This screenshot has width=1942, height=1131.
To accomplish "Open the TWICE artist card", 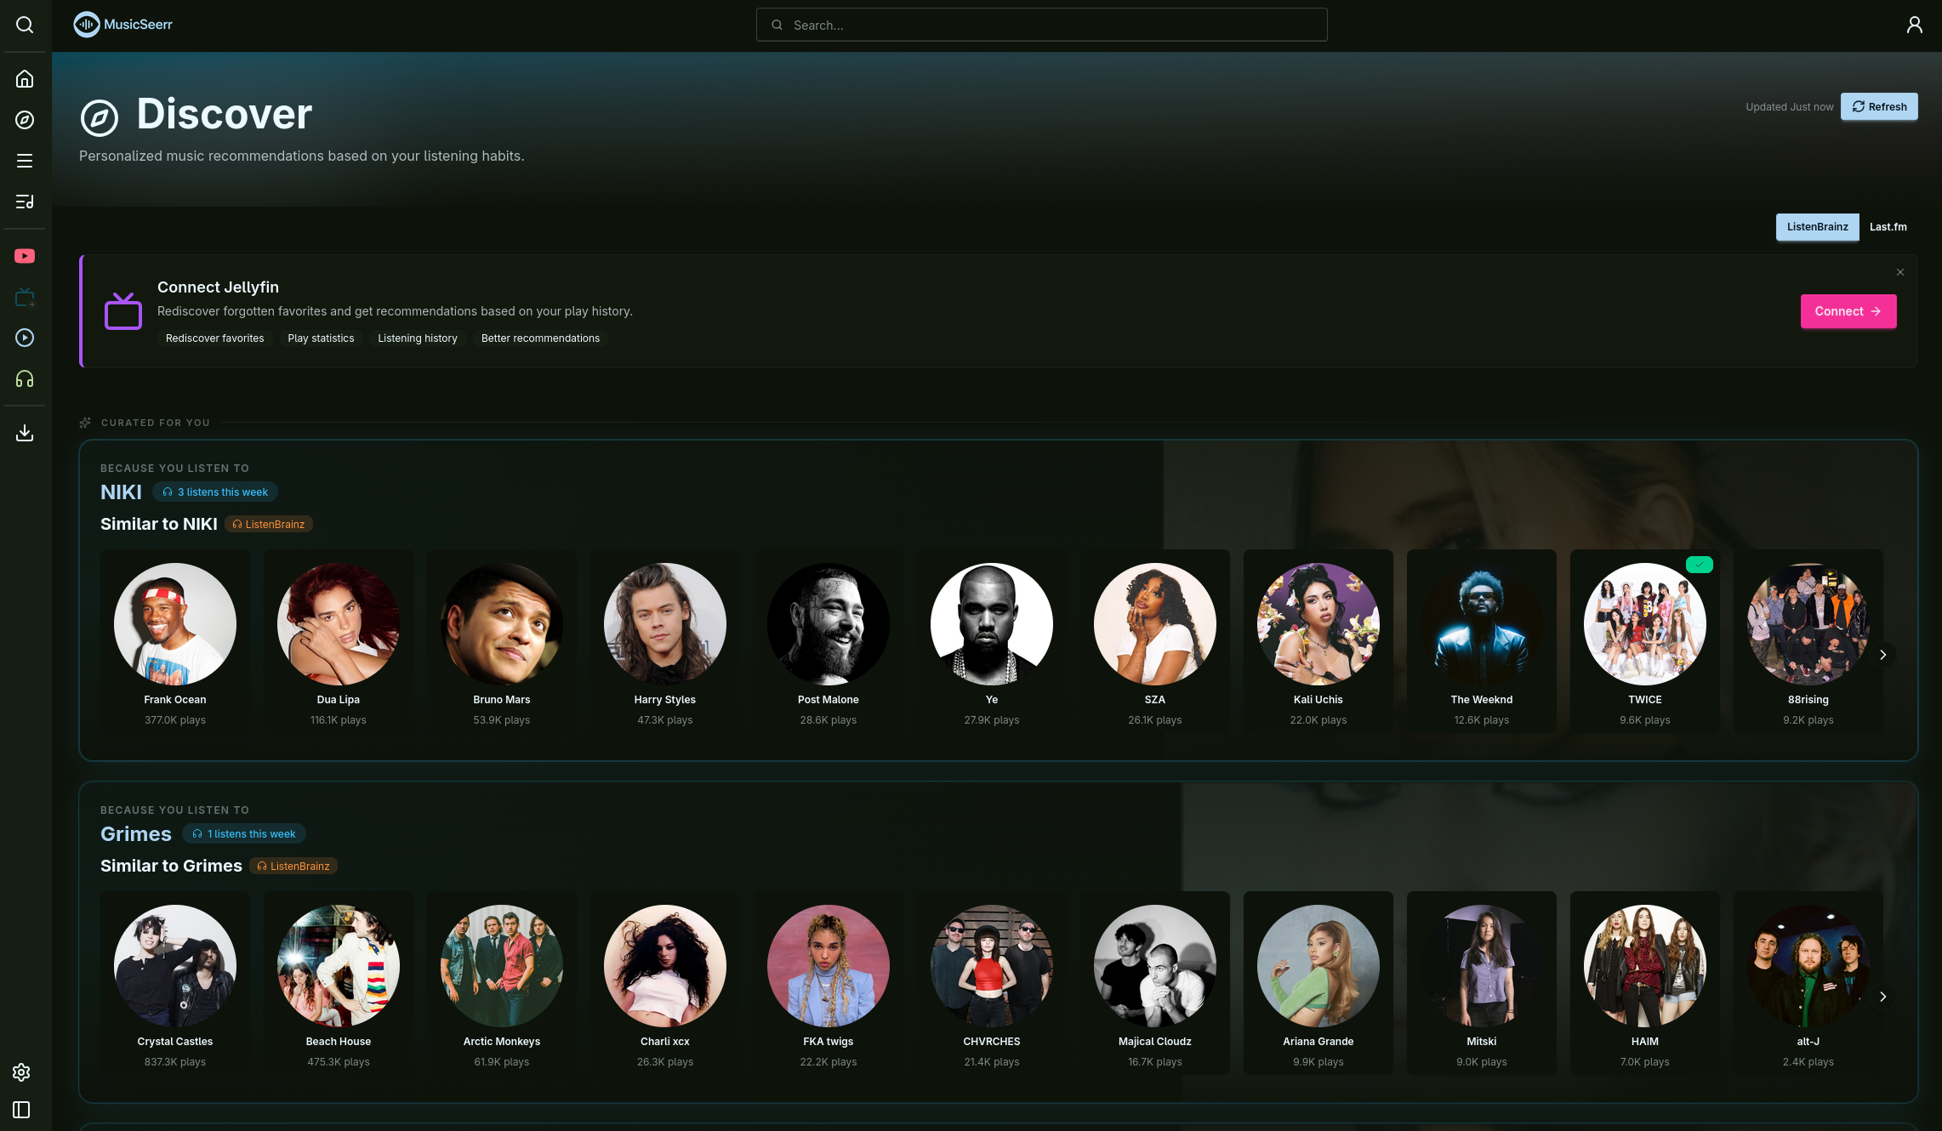I will [1645, 641].
